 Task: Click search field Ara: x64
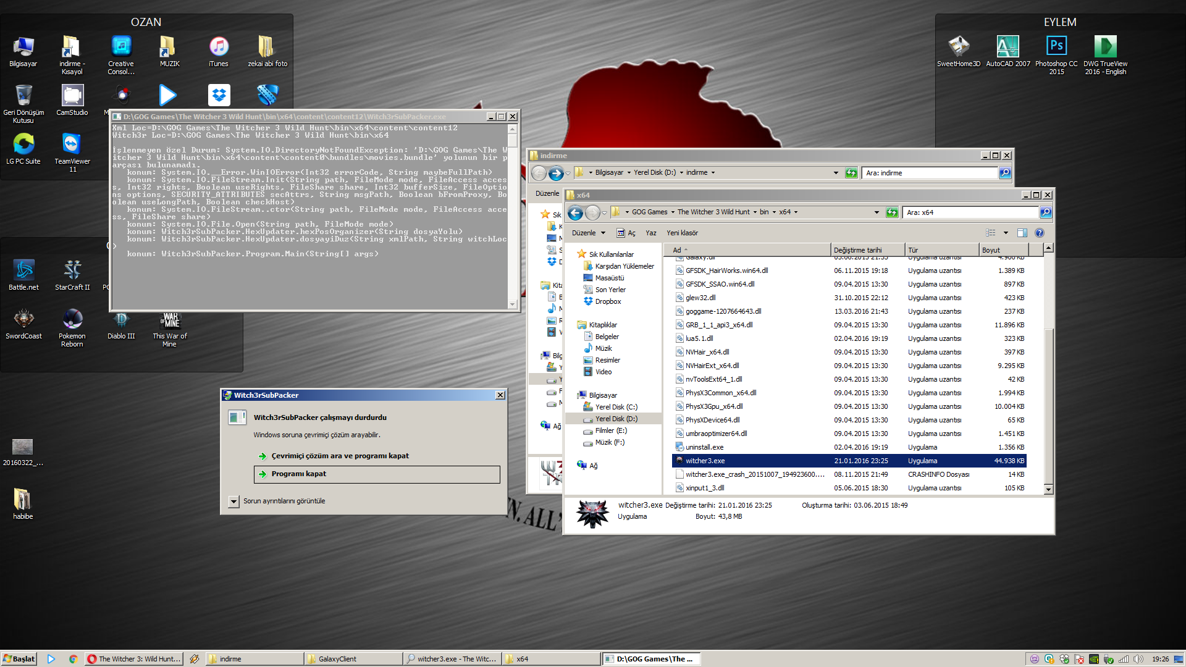970,212
